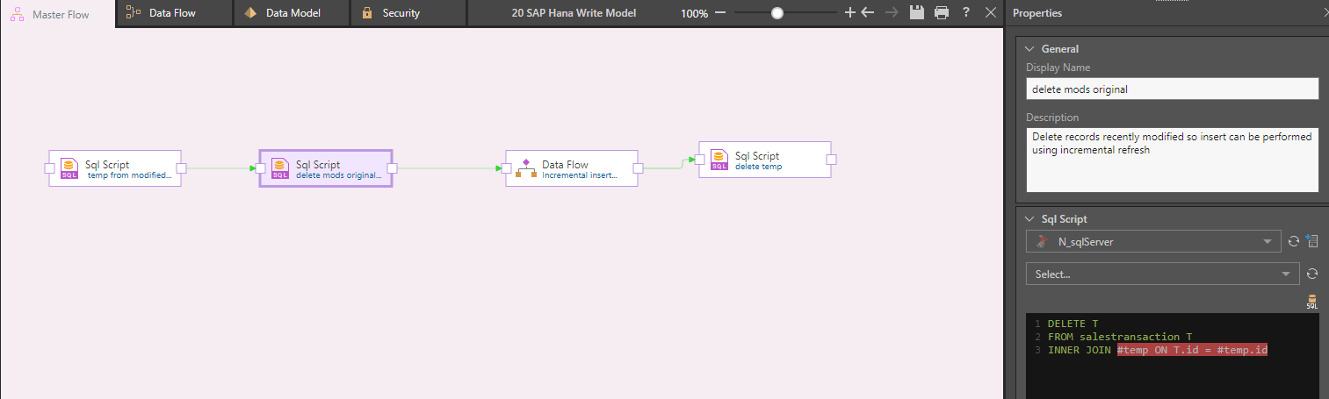Collapse the General section
The width and height of the screenshot is (1329, 399).
click(1030, 49)
